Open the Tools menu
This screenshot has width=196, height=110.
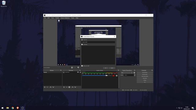pyautogui.click(x=73, y=18)
